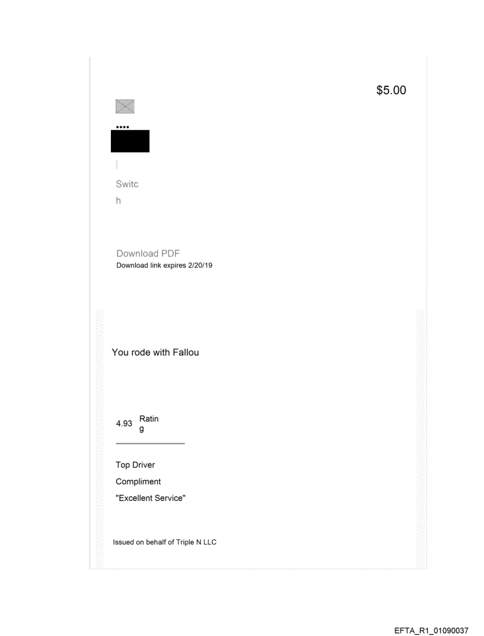Screen dimensions: 484x636
Task: Click the Download PDF link
Action: tap(148, 254)
